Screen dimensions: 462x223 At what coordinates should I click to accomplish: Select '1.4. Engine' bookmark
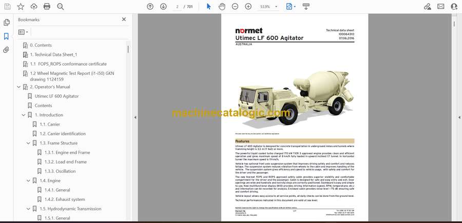point(50,180)
